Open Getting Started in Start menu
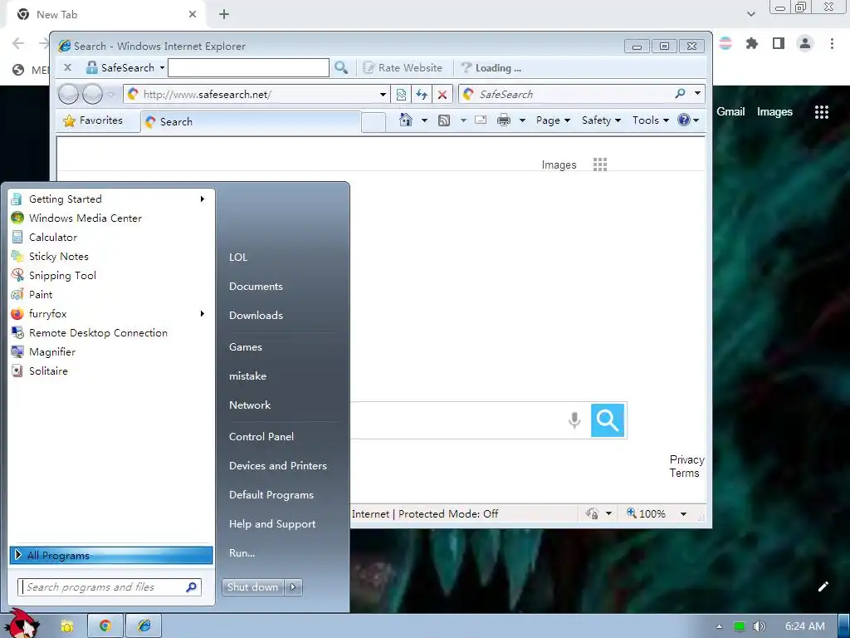The image size is (850, 638). 110,199
